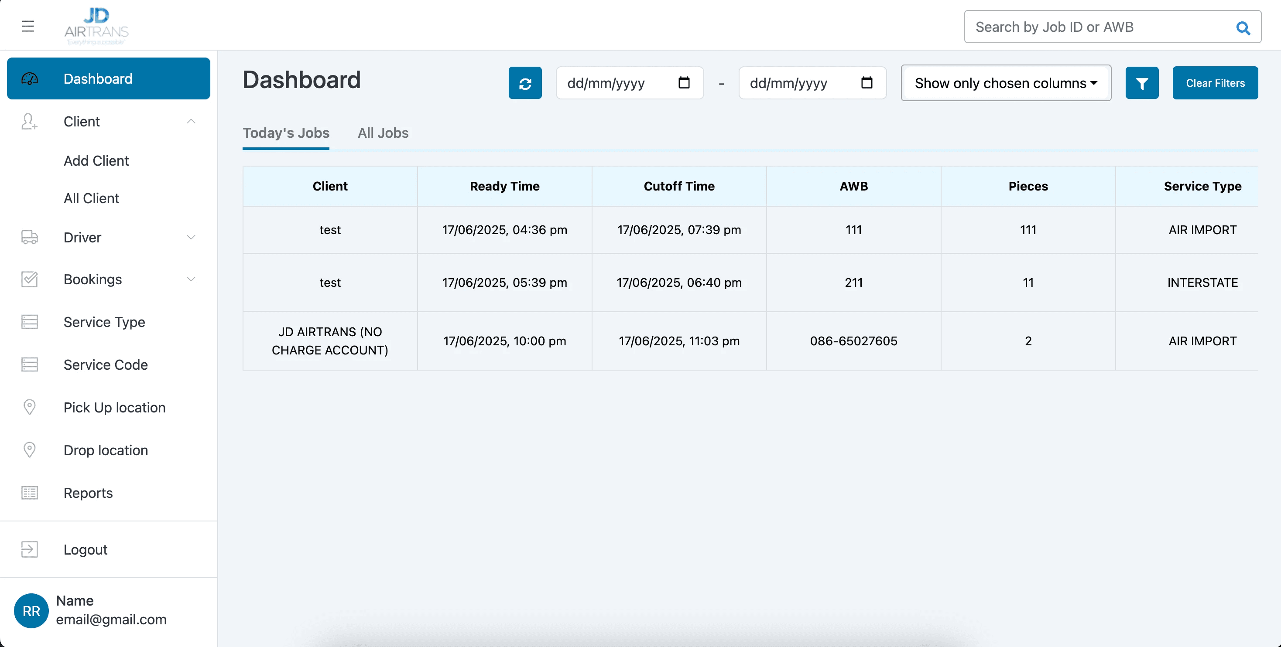Click the Logout link
The width and height of the screenshot is (1281, 647).
[x=85, y=549]
